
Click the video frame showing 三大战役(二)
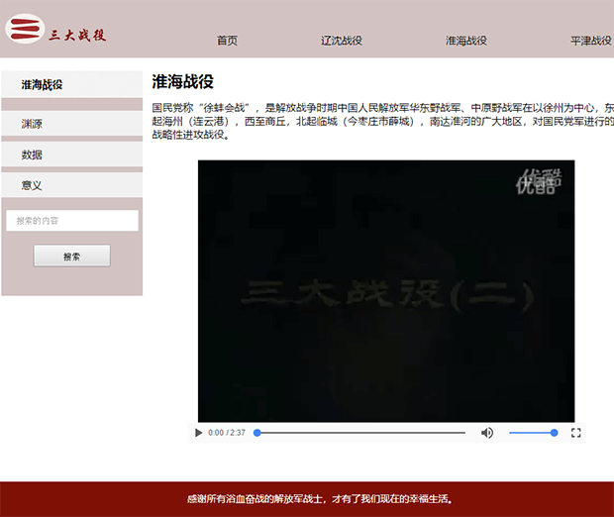(x=386, y=292)
